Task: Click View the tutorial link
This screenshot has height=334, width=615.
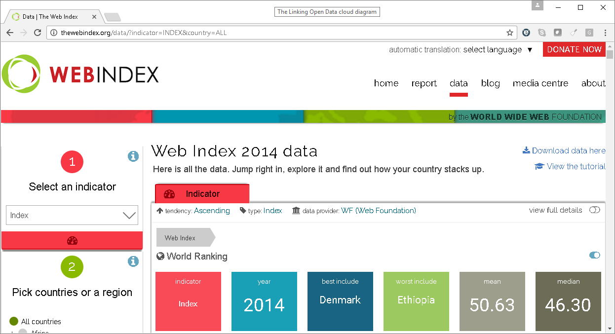Action: (570, 166)
